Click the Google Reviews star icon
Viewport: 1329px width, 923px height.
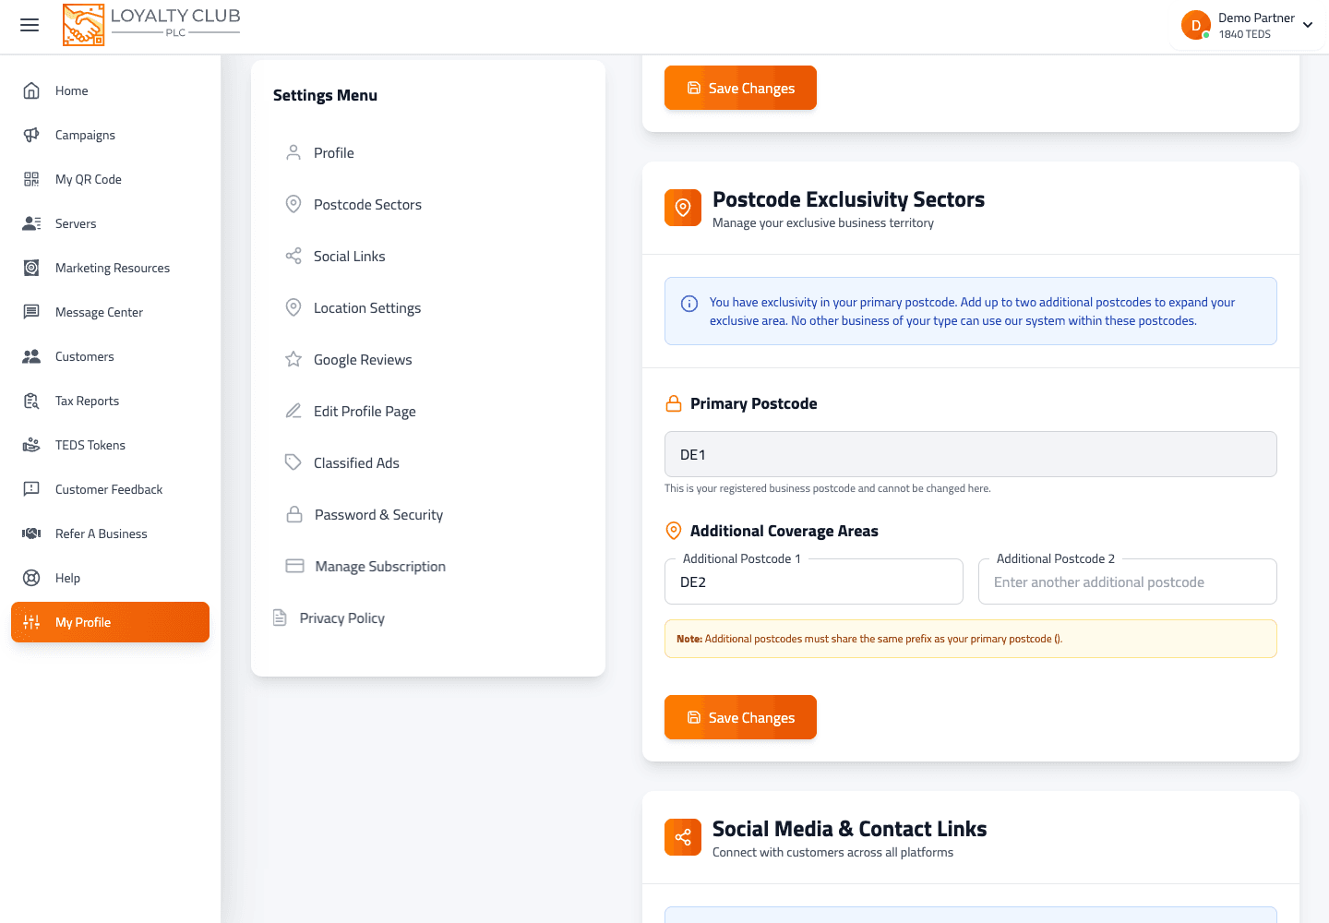coord(293,359)
